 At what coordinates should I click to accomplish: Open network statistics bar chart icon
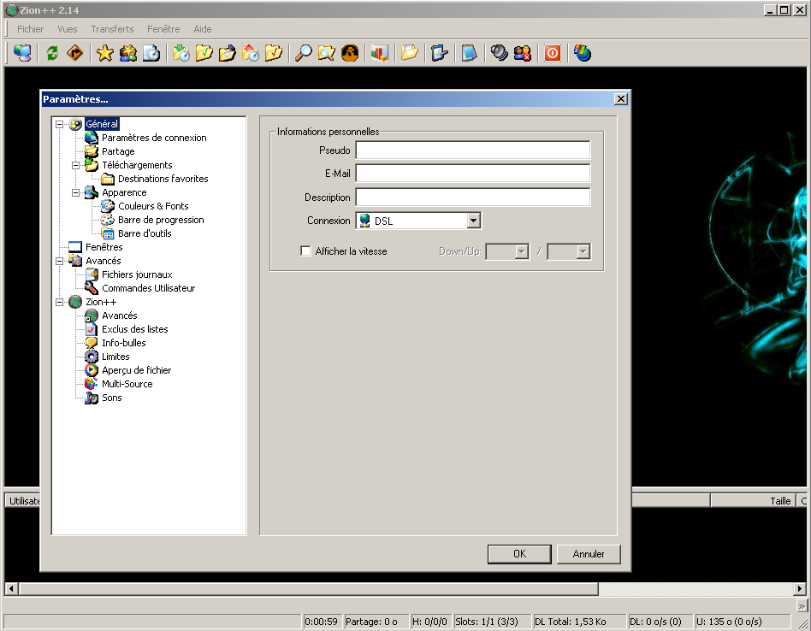pos(380,53)
